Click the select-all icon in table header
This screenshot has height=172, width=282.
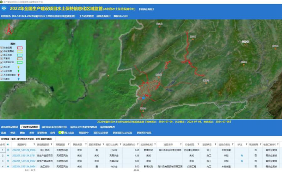[8, 145]
